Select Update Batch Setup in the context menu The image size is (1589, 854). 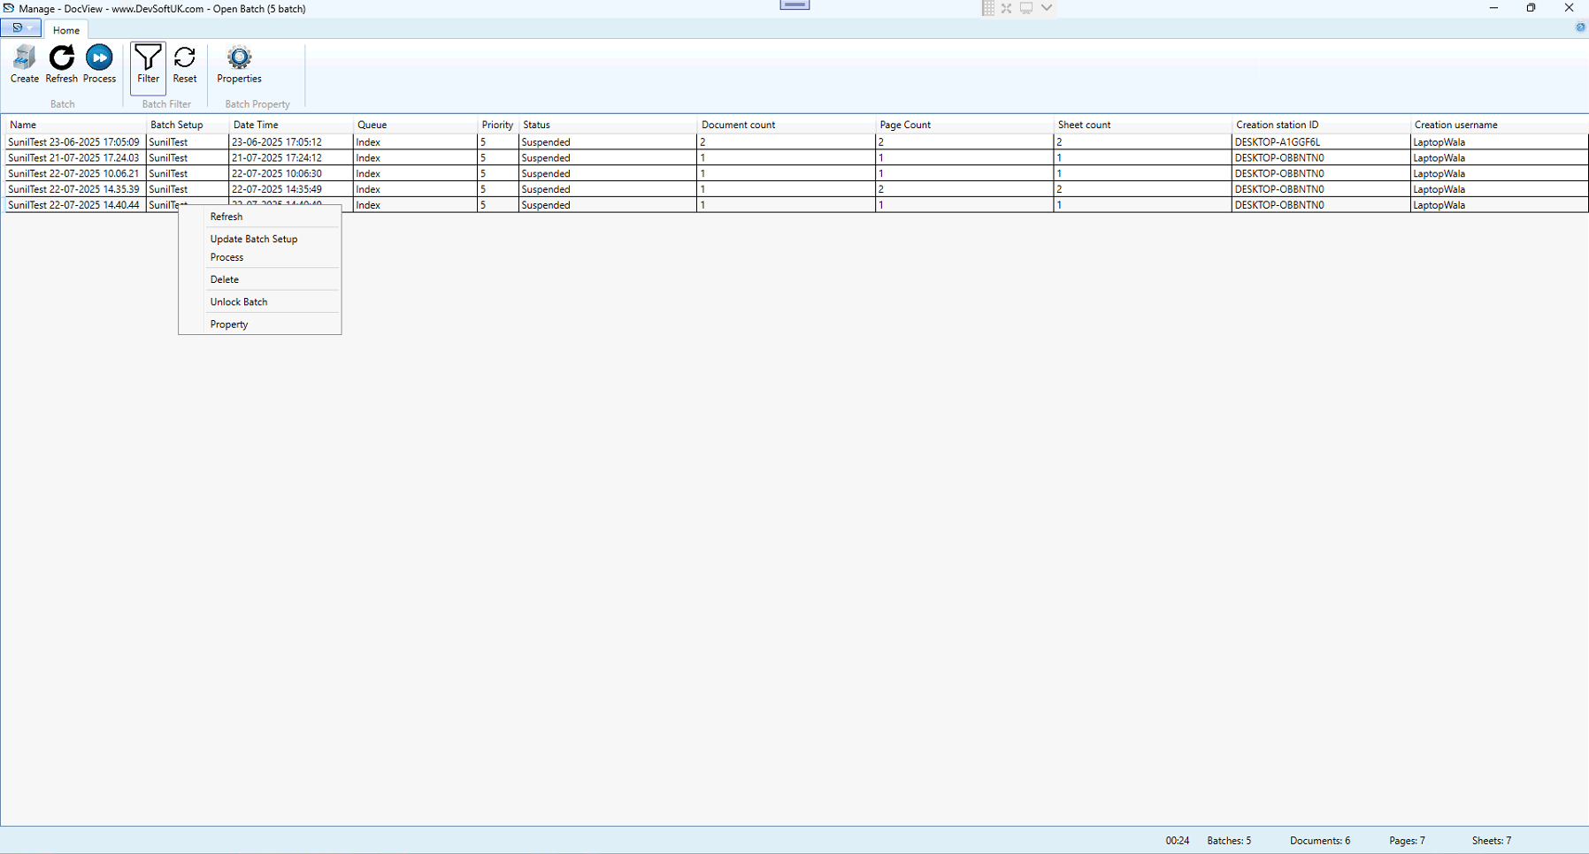(253, 239)
